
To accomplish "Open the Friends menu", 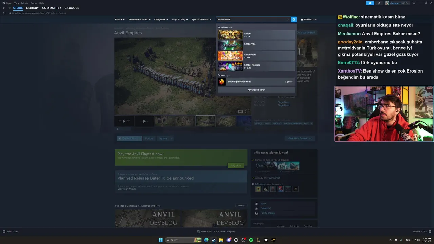I will [25, 3].
